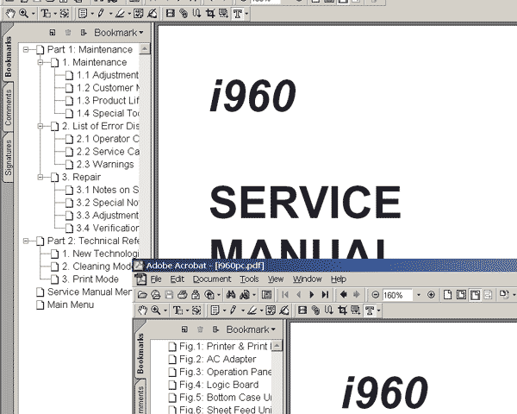Screen dimensions: 517x414
Task: Open zoom percentage dropdown arrow in i960pc.pdf window
Action: coord(419,294)
